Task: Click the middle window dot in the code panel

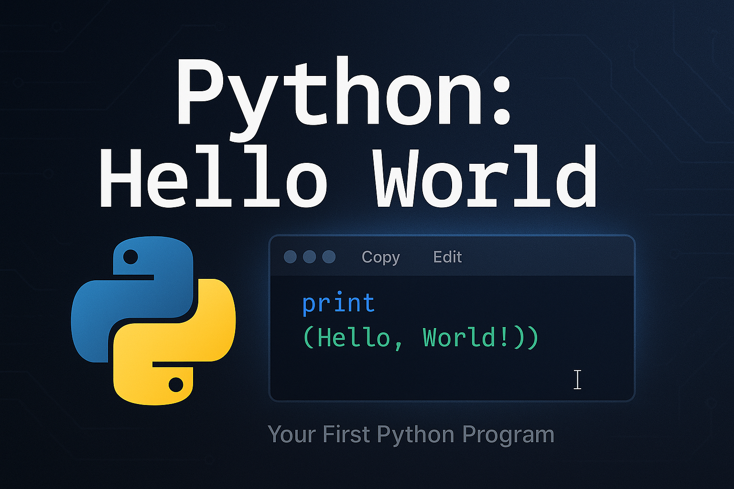Action: pyautogui.click(x=310, y=257)
